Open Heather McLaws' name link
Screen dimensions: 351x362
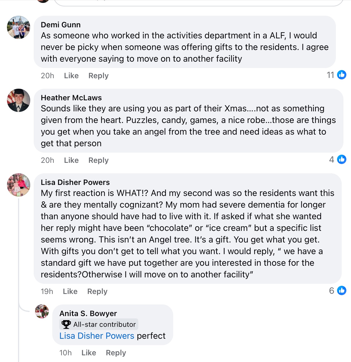coord(71,98)
